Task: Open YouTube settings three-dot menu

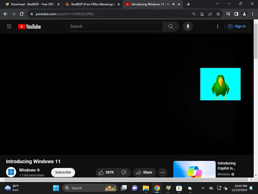Action: click(217, 26)
